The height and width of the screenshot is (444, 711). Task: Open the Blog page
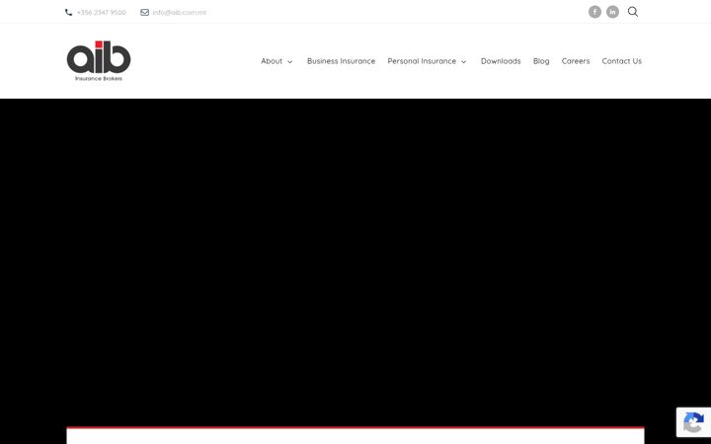[541, 61]
